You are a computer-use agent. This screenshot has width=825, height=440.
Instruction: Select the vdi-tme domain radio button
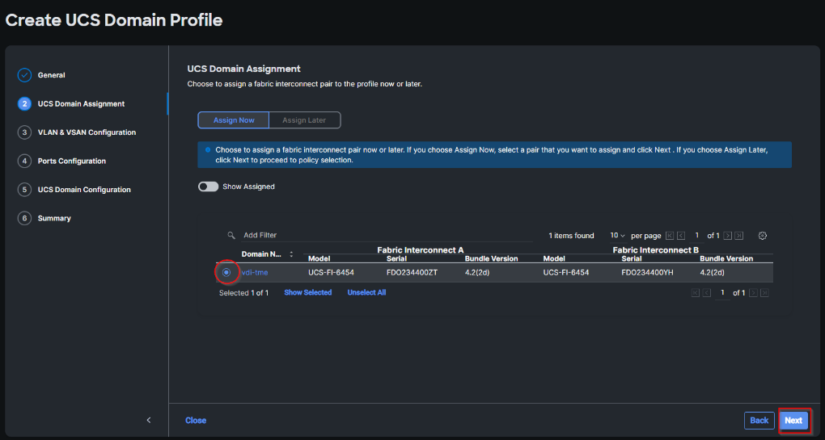coord(226,272)
